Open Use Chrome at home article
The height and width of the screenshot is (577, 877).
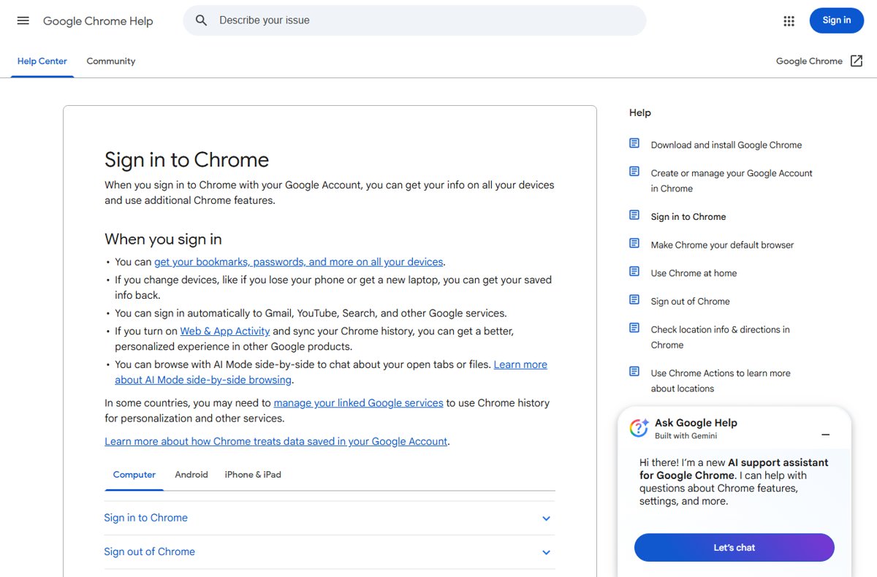694,273
